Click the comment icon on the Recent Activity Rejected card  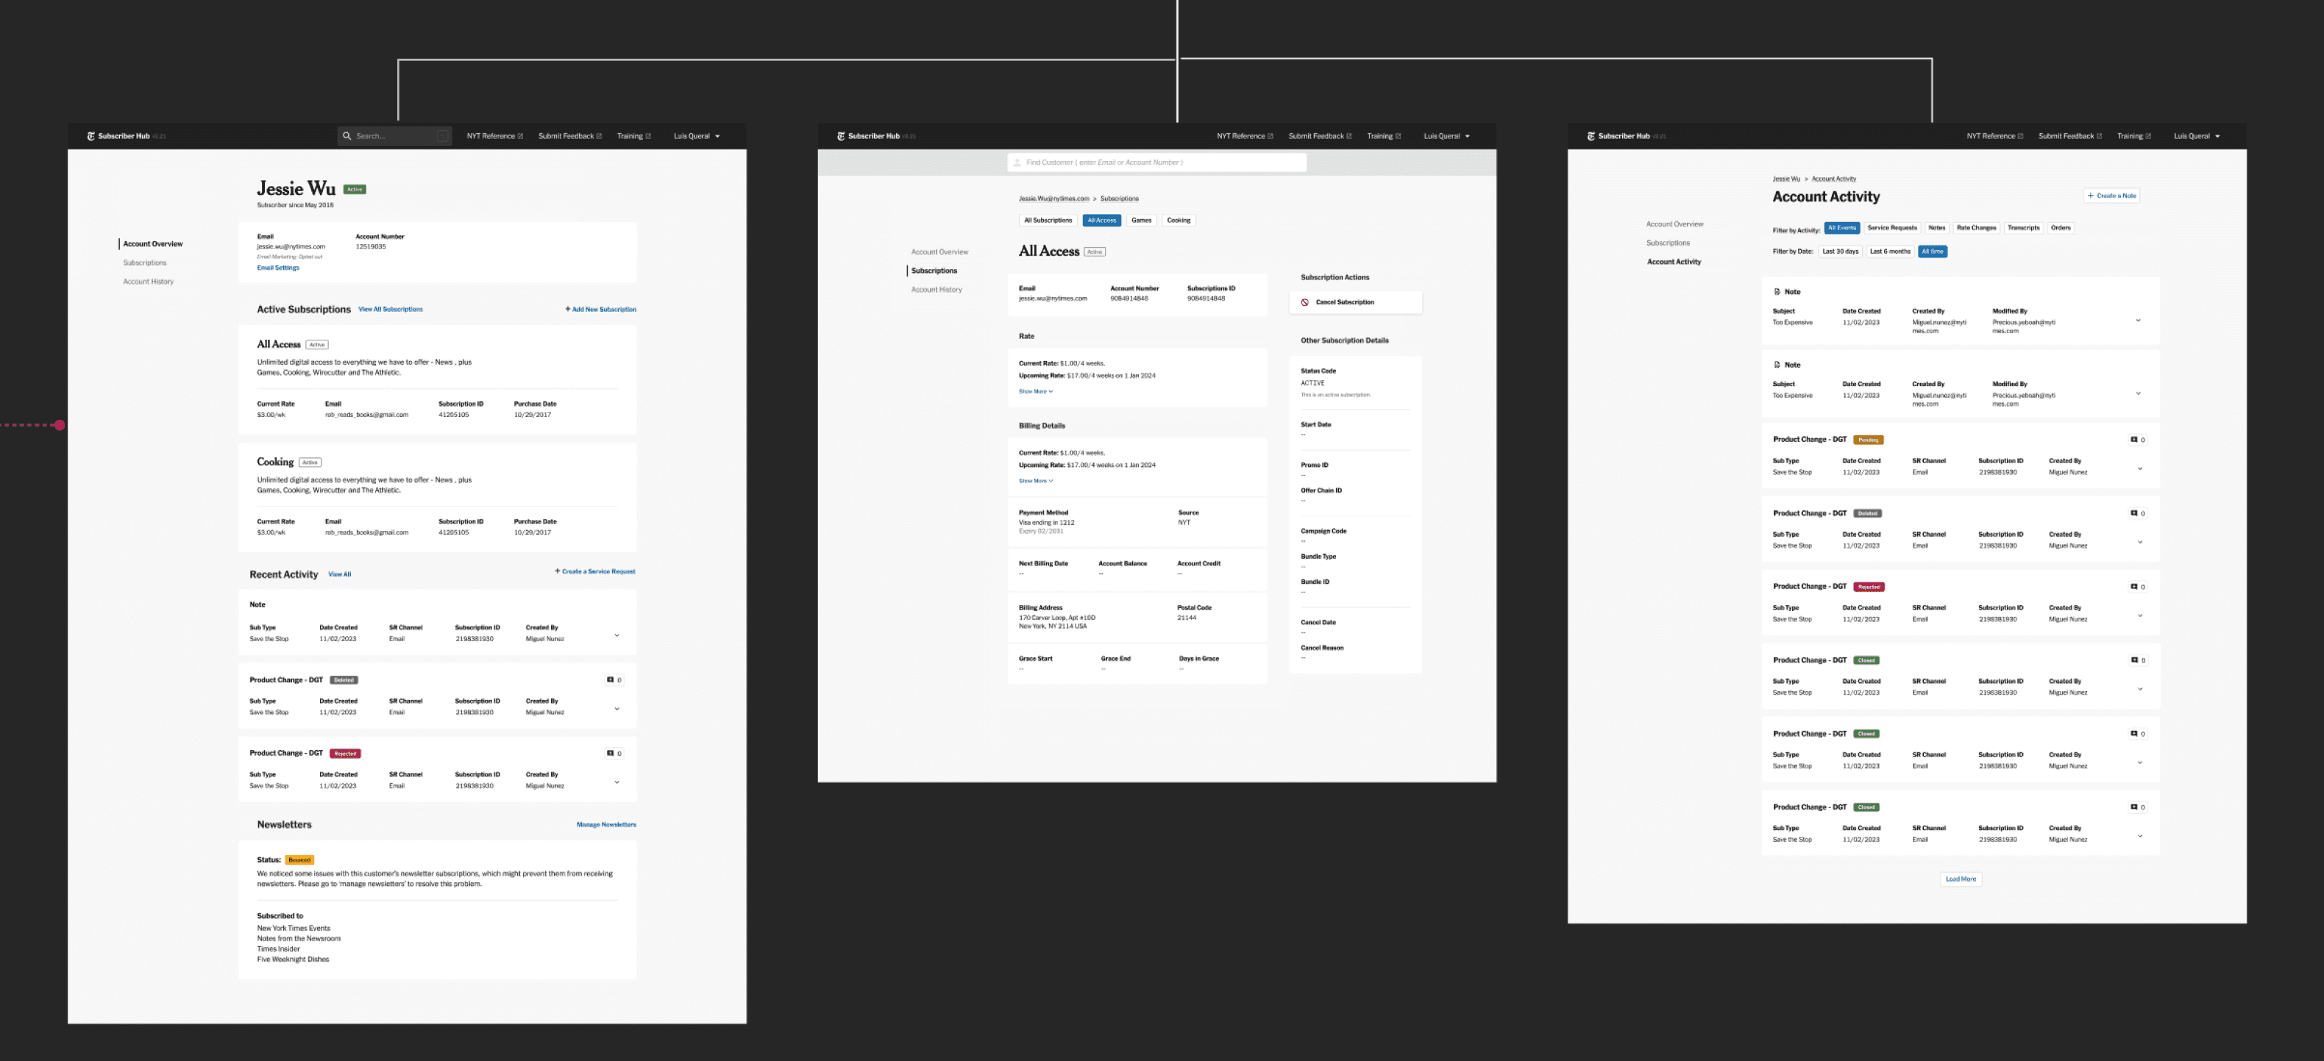pos(610,754)
